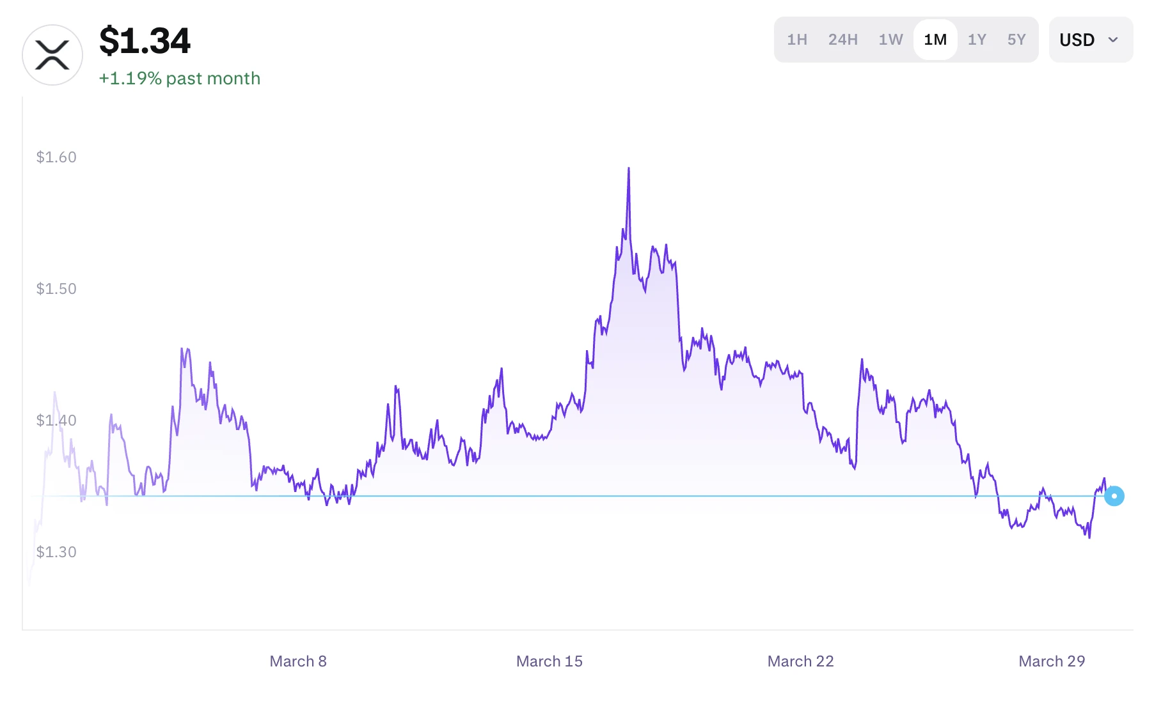Switch to the 1Y chart range
The width and height of the screenshot is (1154, 708).
pyautogui.click(x=977, y=40)
